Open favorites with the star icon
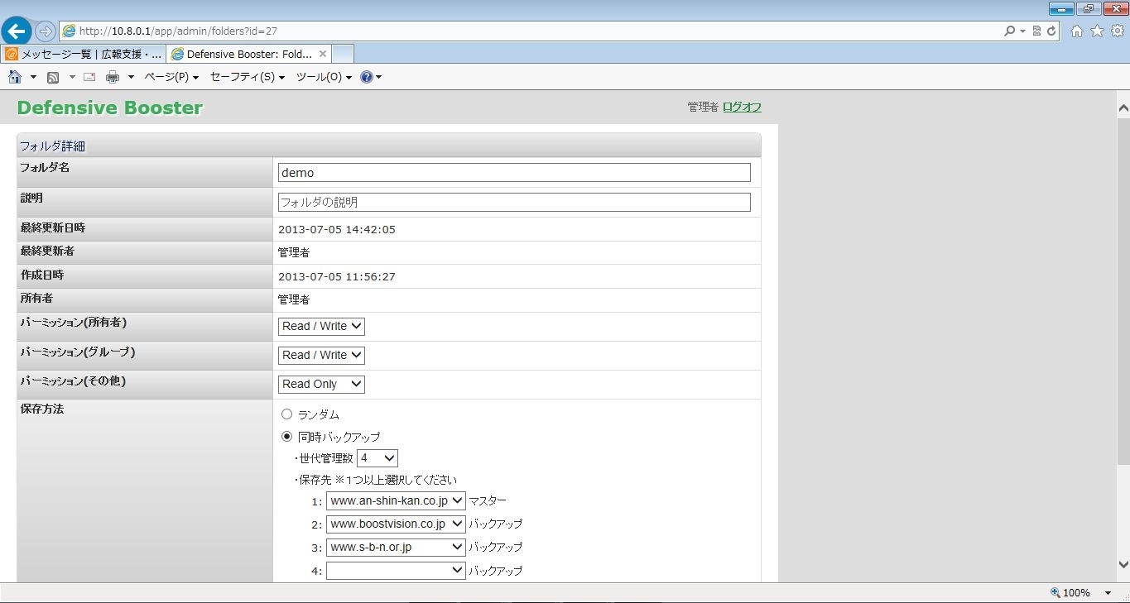 pos(1097,31)
